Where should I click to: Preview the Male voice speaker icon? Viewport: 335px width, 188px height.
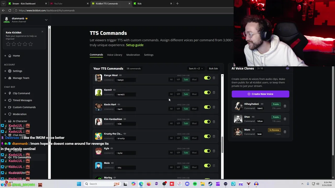(x=112, y=163)
